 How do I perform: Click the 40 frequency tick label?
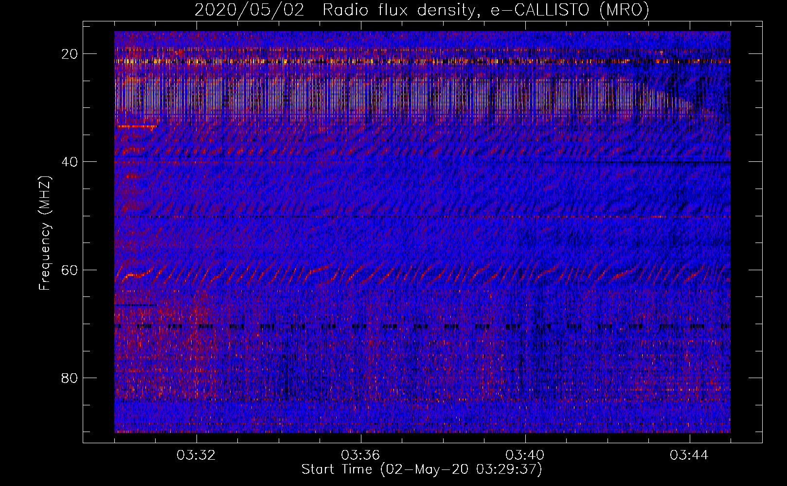(x=70, y=161)
